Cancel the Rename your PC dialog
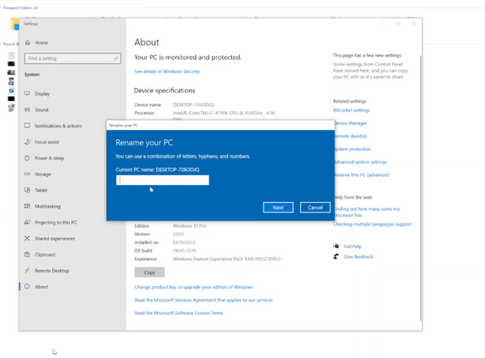The width and height of the screenshot is (485, 358). tap(315, 208)
